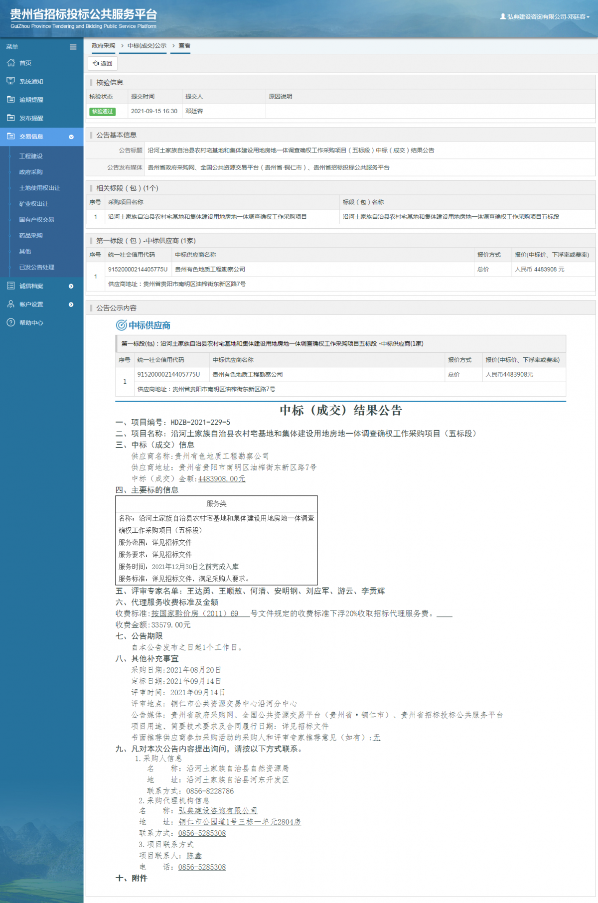Viewport: 598px width, 903px height.
Task: Select 药品采购 submenu item
Action: (x=31, y=235)
